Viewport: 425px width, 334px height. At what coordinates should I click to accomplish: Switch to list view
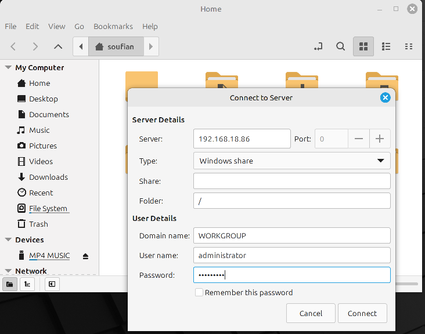[386, 46]
